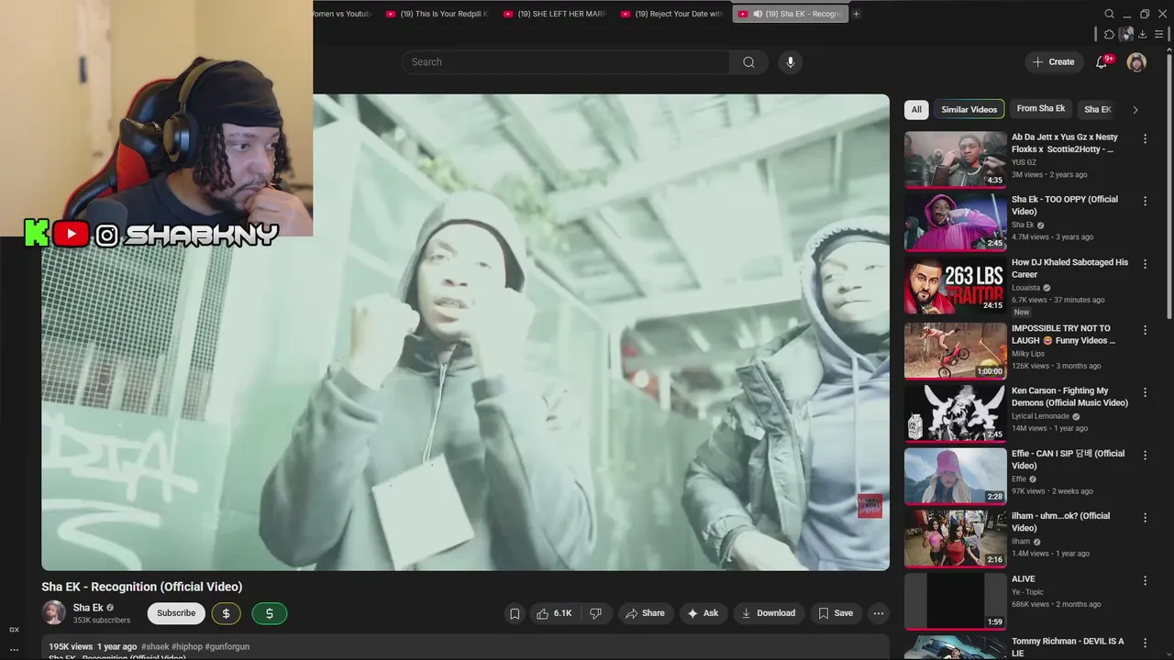
Task: Click the Create button
Action: [x=1053, y=62]
